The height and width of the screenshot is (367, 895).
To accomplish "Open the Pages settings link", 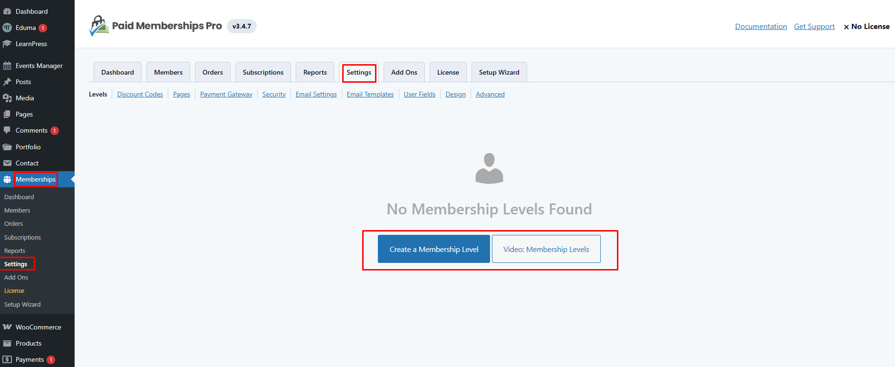I will click(182, 94).
